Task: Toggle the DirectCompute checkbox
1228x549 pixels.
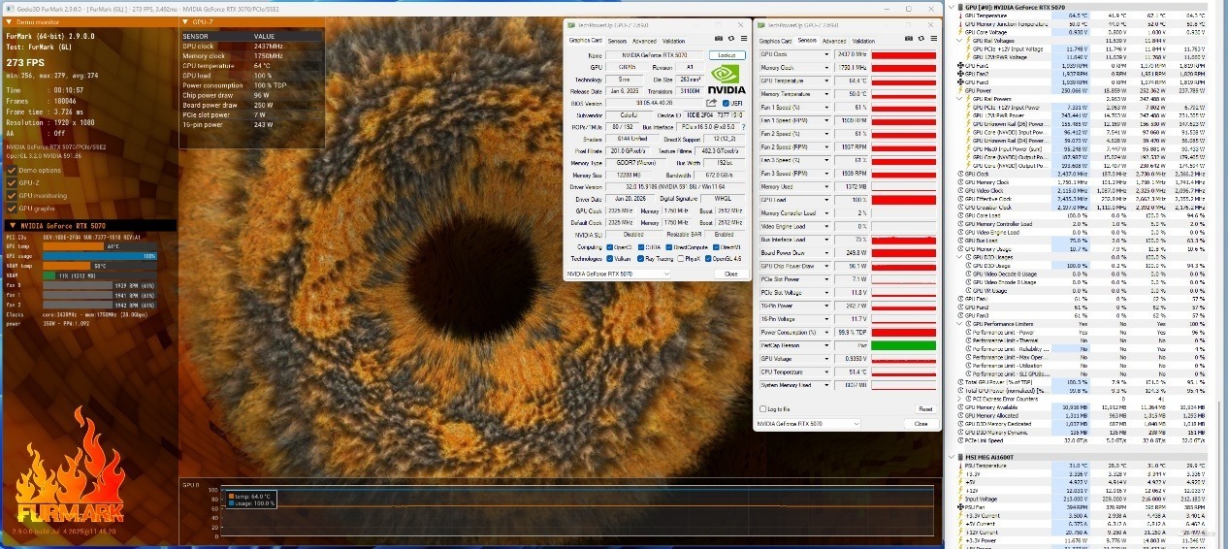Action: point(669,246)
